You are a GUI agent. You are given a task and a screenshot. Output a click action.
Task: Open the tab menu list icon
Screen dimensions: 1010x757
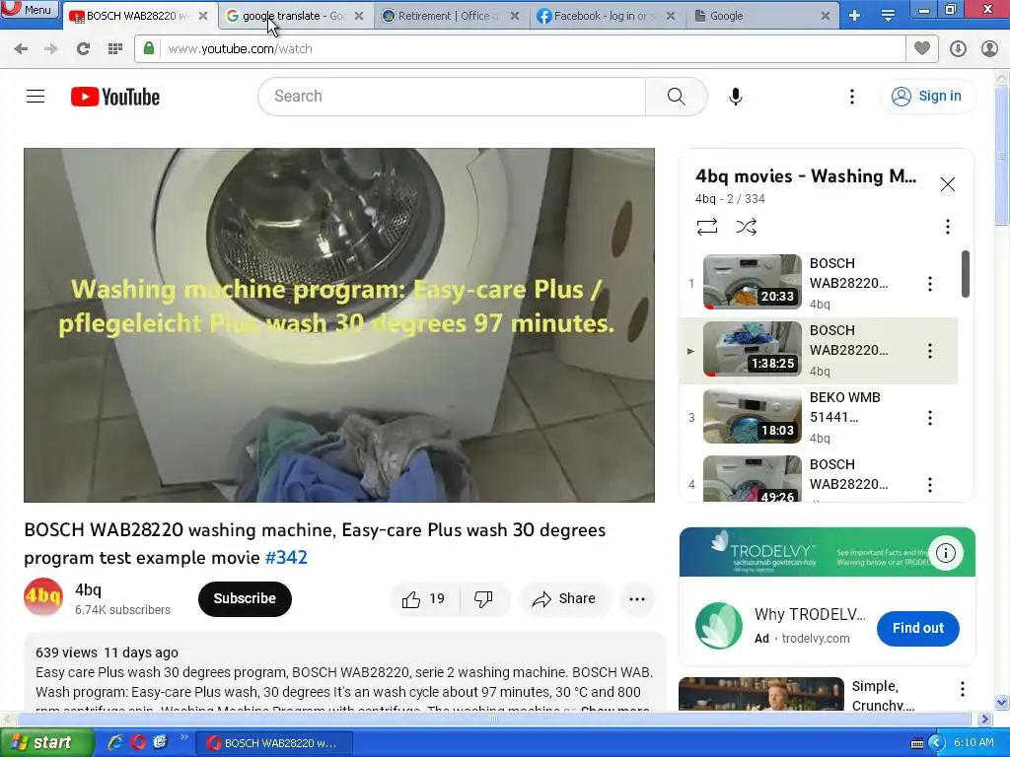coord(888,16)
